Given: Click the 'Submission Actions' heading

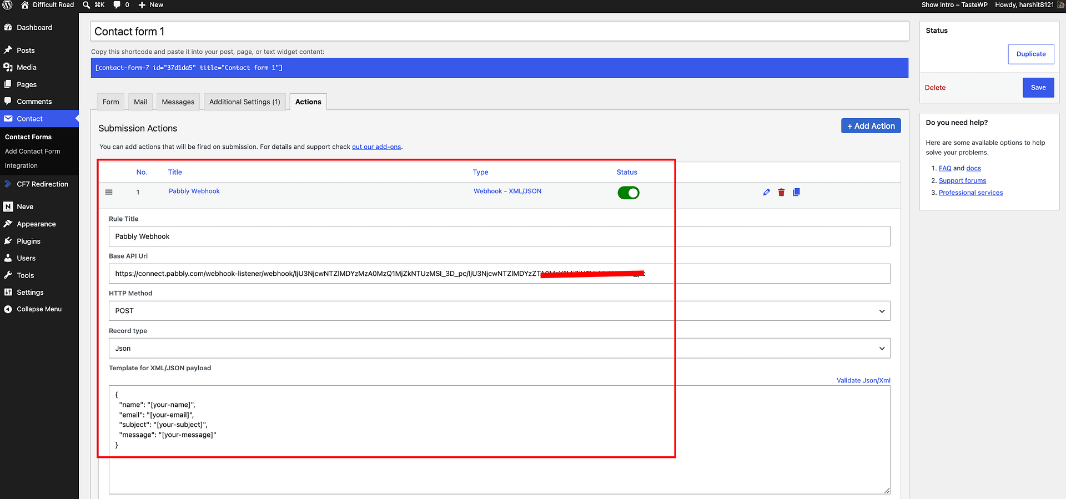Looking at the screenshot, I should [x=138, y=128].
